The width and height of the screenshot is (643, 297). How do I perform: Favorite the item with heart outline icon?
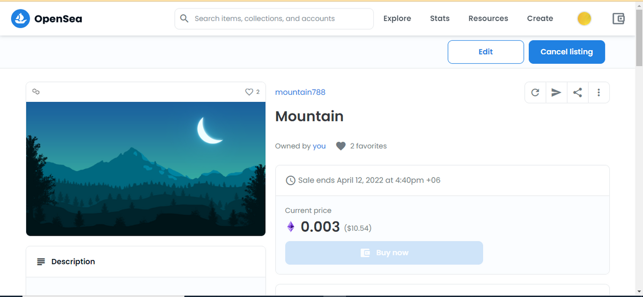[x=249, y=92]
